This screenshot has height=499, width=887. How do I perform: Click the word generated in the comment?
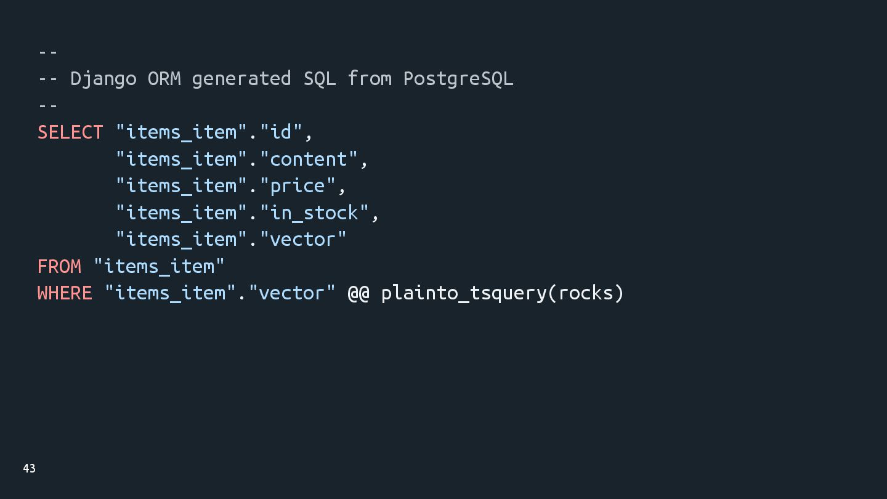pyautogui.click(x=241, y=79)
